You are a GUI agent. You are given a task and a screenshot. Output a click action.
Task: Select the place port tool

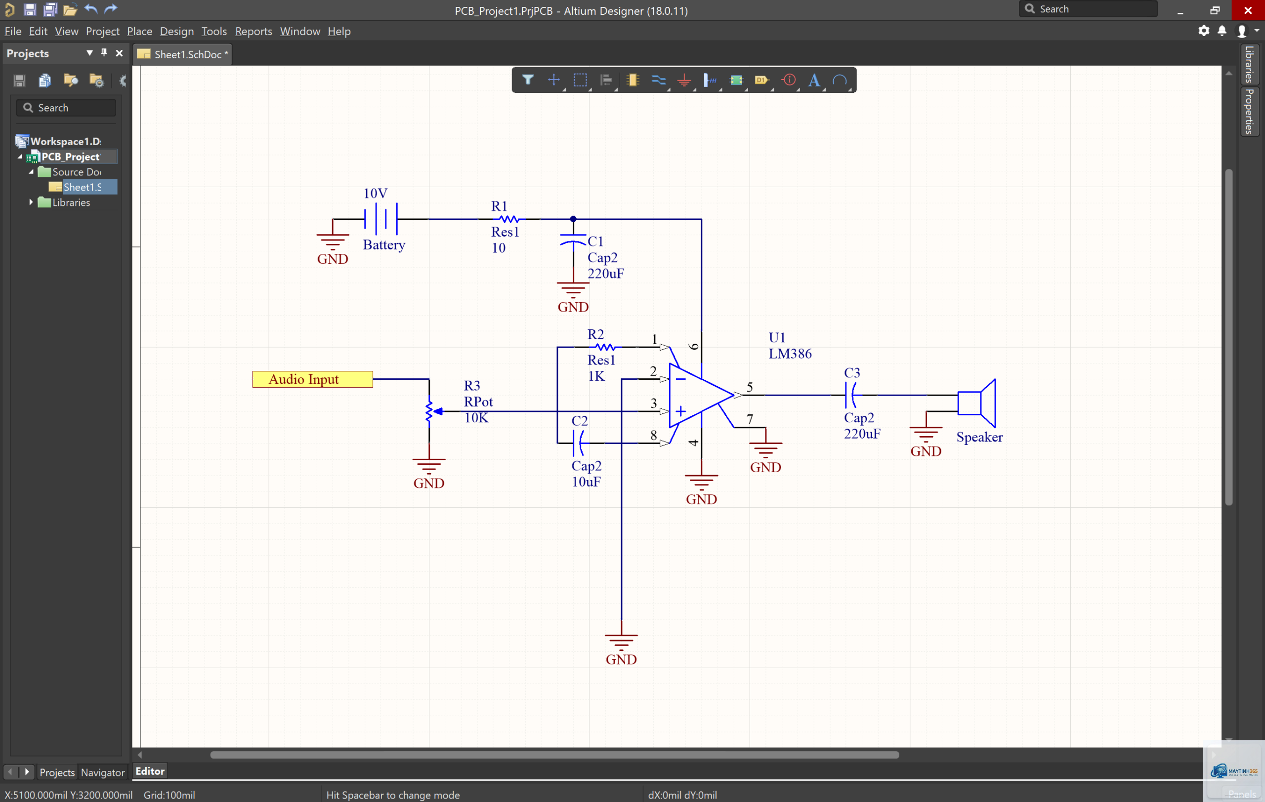point(762,80)
